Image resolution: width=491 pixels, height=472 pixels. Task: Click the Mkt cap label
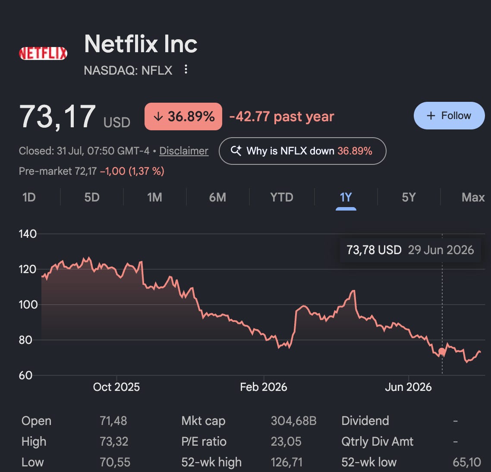click(x=203, y=421)
